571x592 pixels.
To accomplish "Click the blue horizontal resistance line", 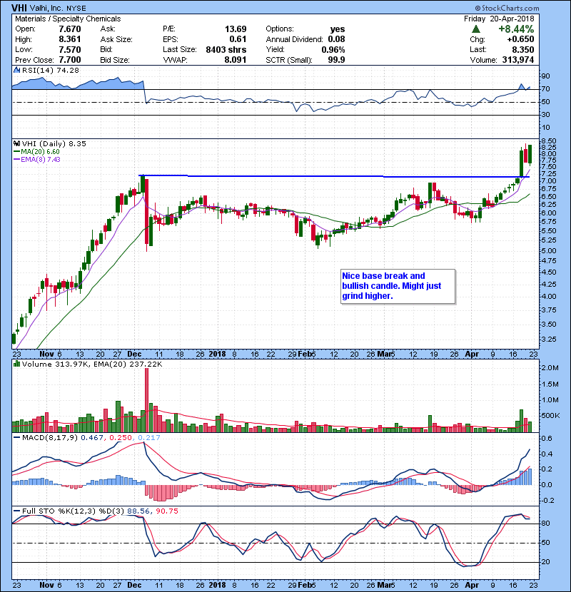I will [x=334, y=176].
